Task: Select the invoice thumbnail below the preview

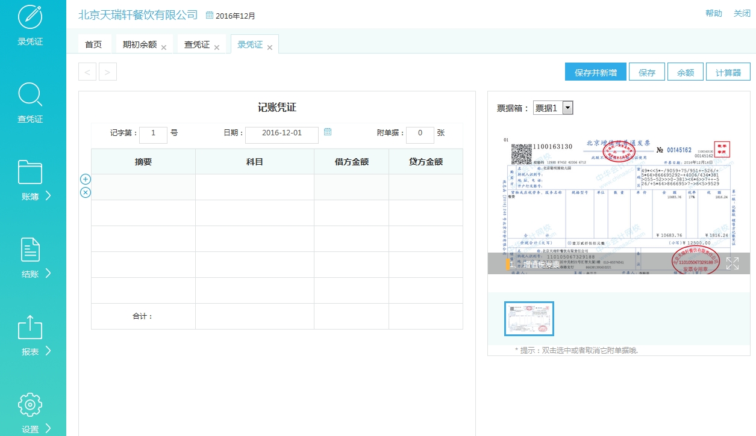Action: pos(529,319)
